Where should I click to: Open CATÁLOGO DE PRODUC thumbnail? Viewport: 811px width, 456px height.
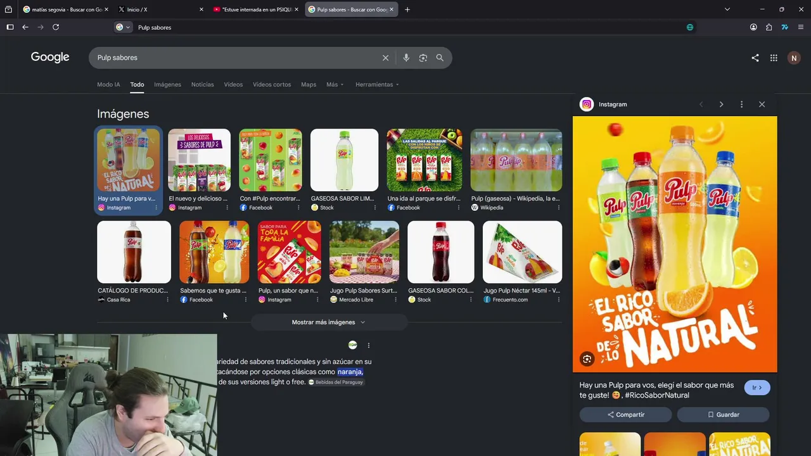coord(134,252)
